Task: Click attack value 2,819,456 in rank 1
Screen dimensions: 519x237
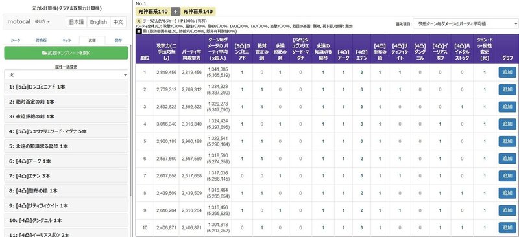Action: click(167, 72)
